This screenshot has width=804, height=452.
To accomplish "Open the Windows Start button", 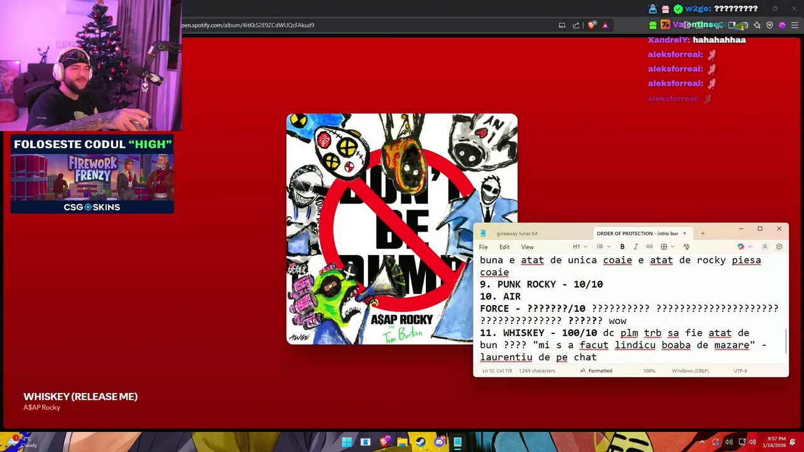I will click(347, 442).
